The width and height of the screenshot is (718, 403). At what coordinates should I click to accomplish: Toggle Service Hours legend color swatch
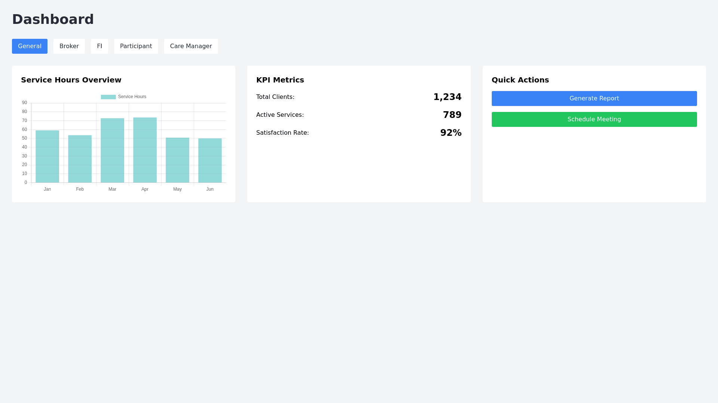coord(108,97)
